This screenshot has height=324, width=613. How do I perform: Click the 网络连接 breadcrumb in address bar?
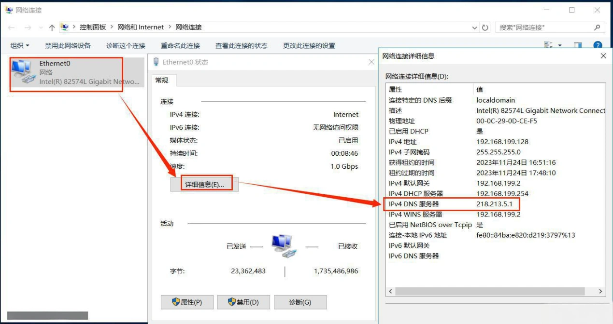(188, 27)
